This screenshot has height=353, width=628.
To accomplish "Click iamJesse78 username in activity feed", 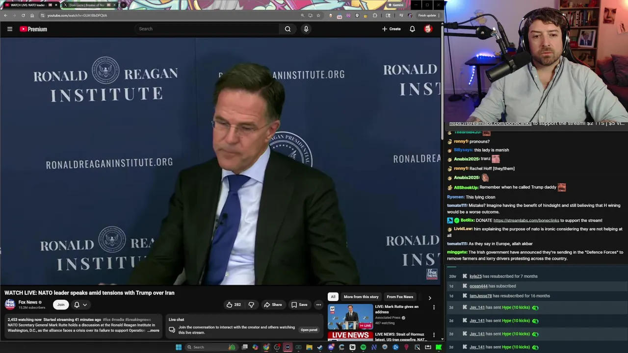I will (x=480, y=296).
